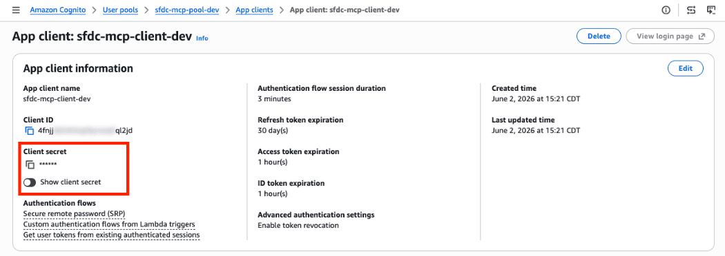Click 'Enable token revocation' text
The width and height of the screenshot is (725, 256).
pyautogui.click(x=298, y=226)
